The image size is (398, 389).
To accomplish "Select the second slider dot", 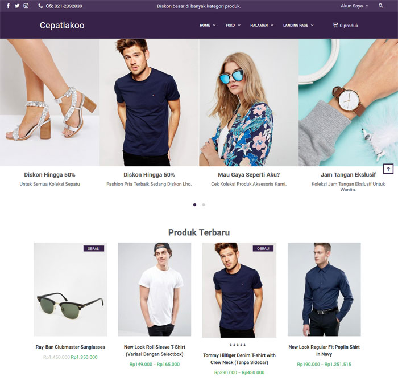I will pyautogui.click(x=204, y=204).
